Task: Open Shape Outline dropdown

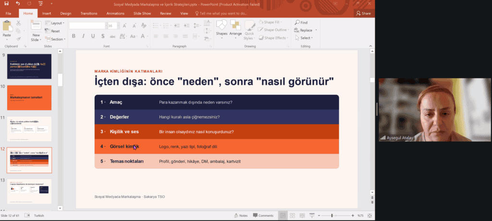Action: click(273, 30)
